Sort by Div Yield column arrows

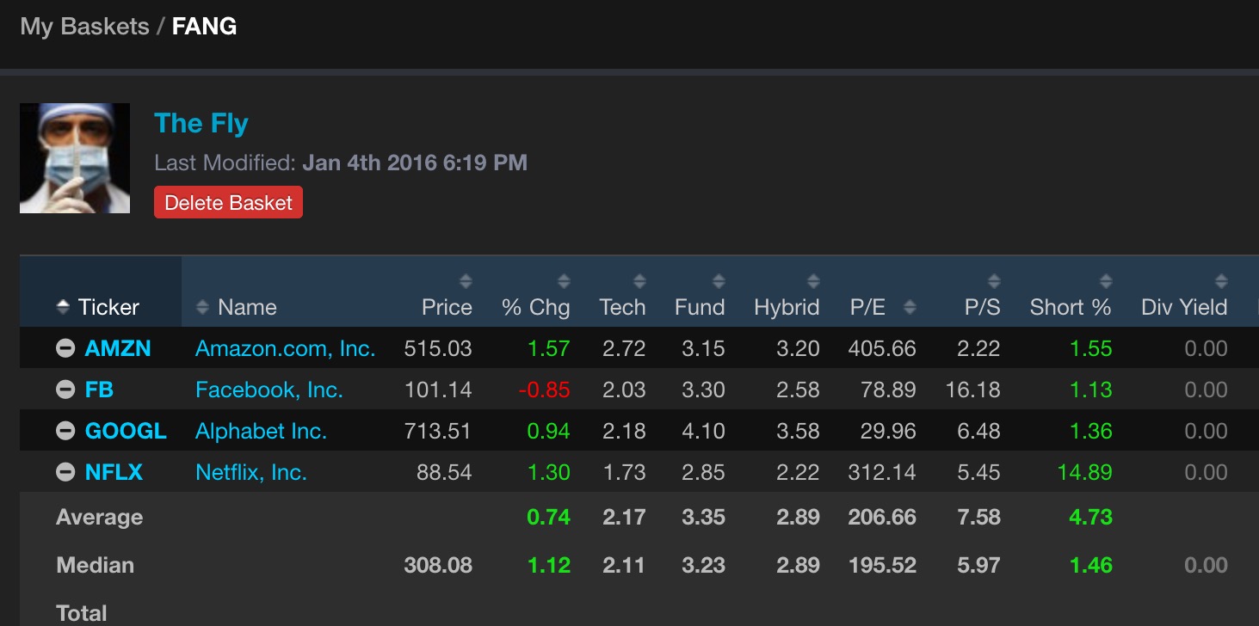(x=1221, y=281)
